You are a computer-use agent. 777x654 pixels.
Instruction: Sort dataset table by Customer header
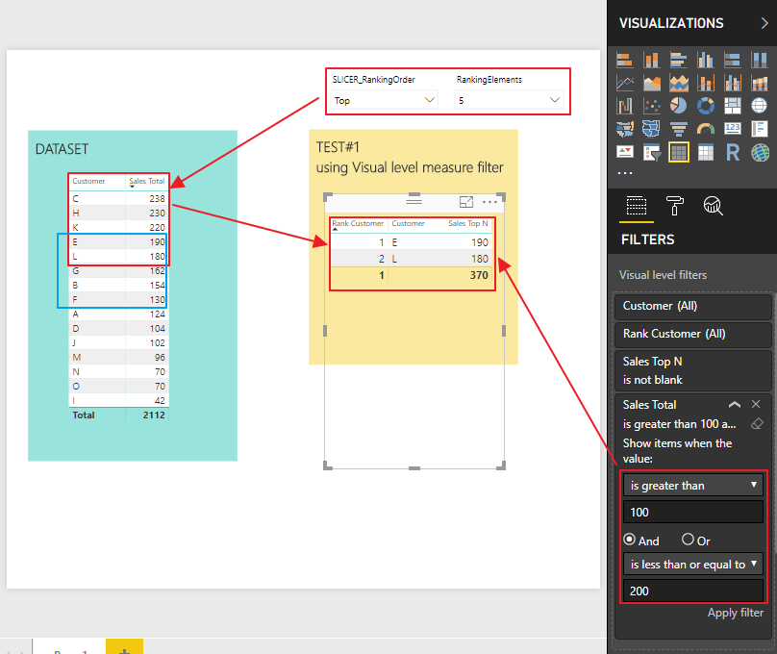(88, 182)
